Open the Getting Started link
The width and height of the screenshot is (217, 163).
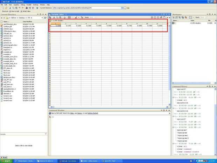[x=93, y=113]
